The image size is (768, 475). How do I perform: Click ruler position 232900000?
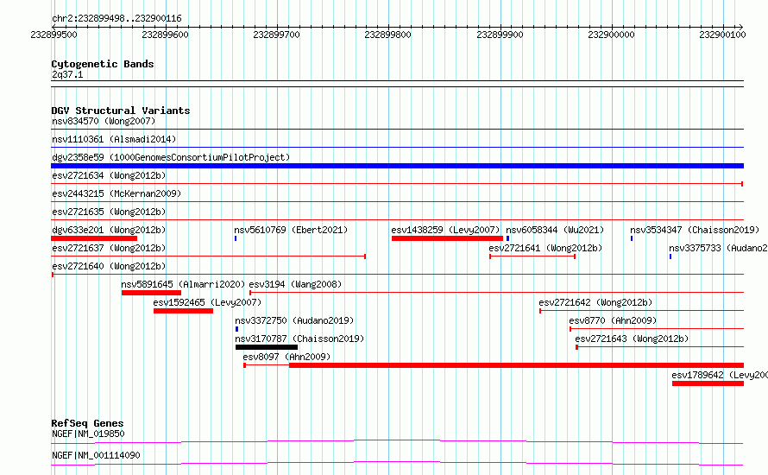[x=611, y=35]
